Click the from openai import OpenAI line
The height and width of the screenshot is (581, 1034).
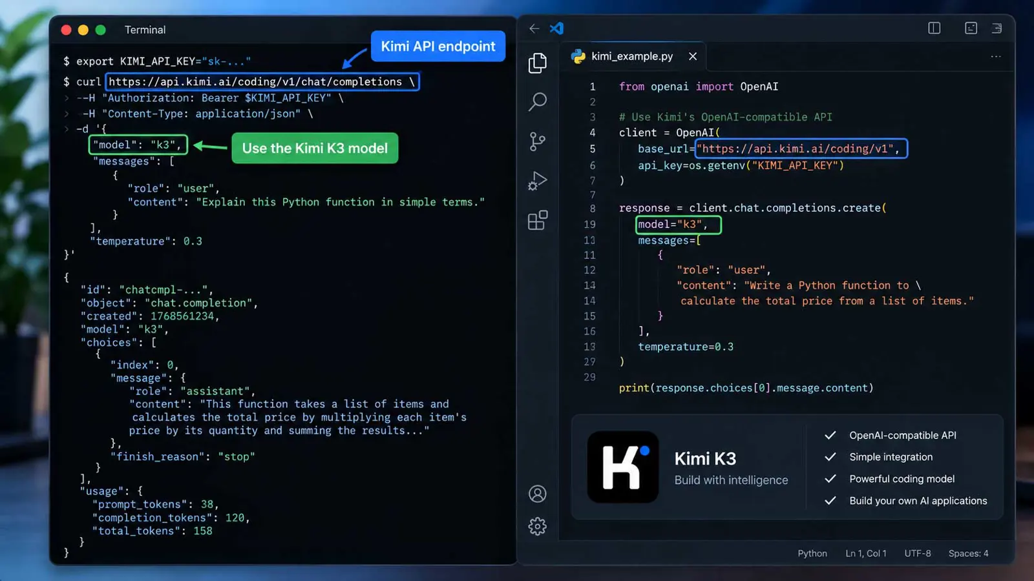(x=699, y=87)
